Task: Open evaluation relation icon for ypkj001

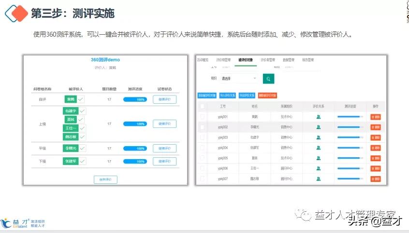Action: click(x=318, y=117)
